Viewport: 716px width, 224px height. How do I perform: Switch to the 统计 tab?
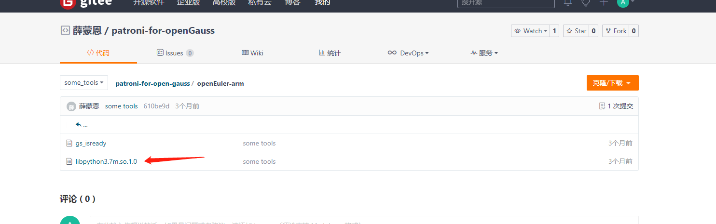[x=330, y=53]
